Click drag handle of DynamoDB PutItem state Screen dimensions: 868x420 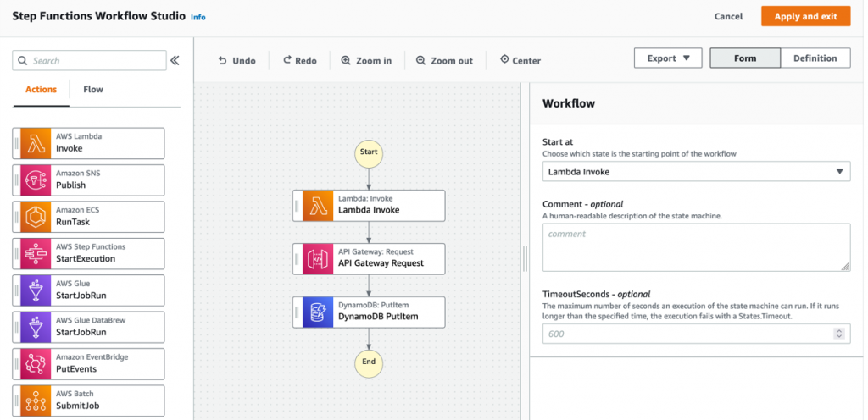pos(298,312)
